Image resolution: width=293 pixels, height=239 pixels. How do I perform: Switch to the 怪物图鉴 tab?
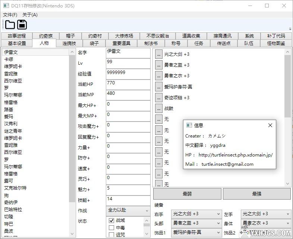[276, 43]
